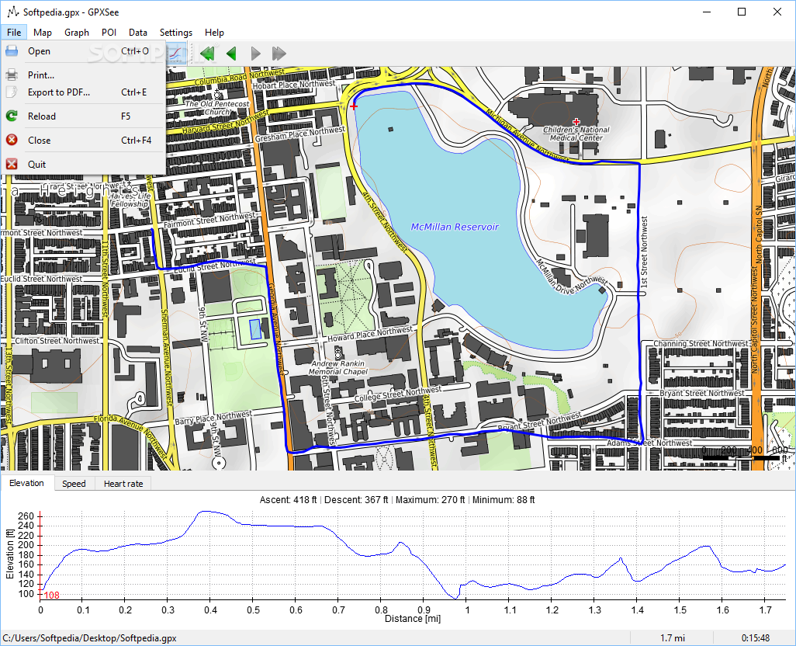Click the 0:15:48 time in status bar

(x=756, y=638)
